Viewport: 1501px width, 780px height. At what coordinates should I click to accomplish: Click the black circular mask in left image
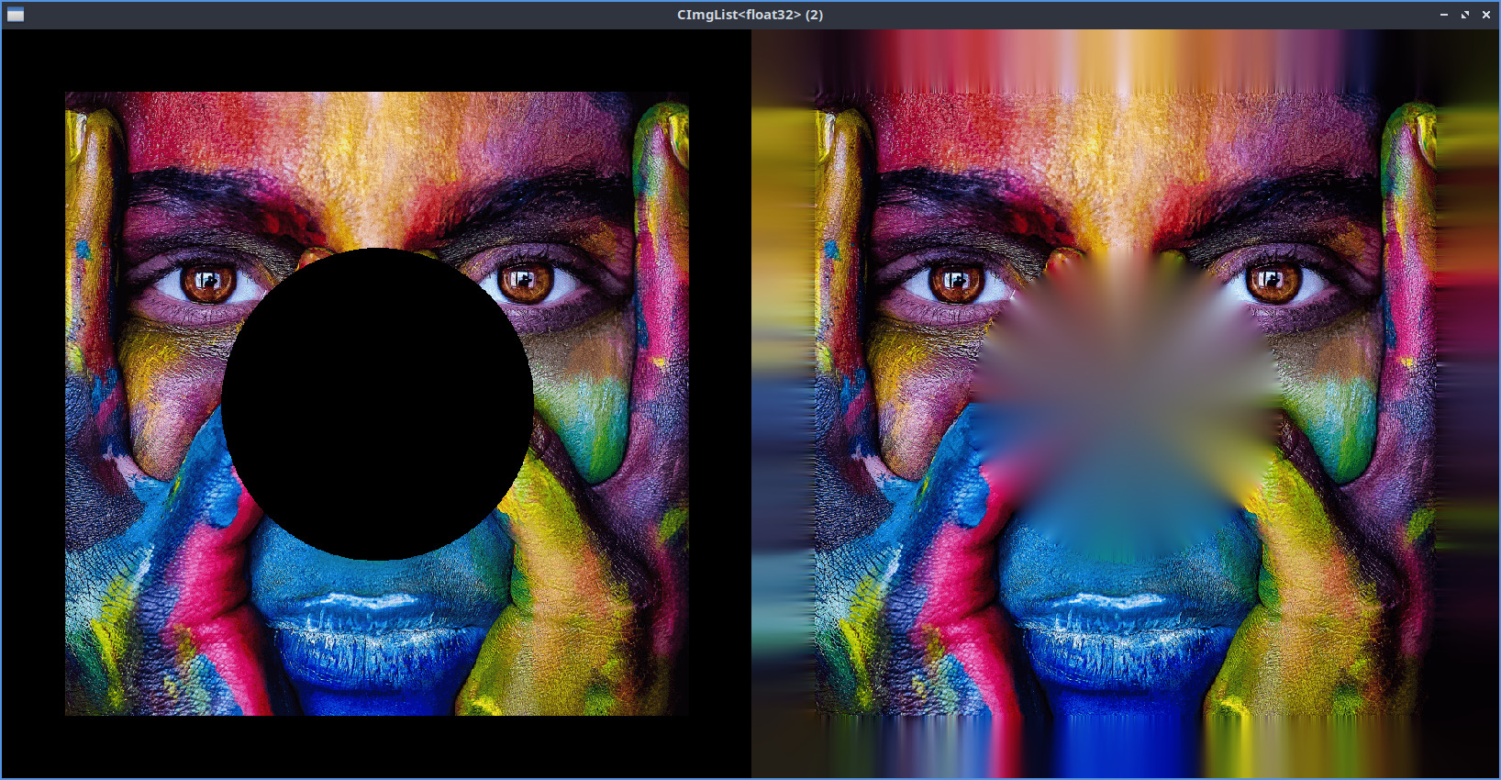(377, 404)
